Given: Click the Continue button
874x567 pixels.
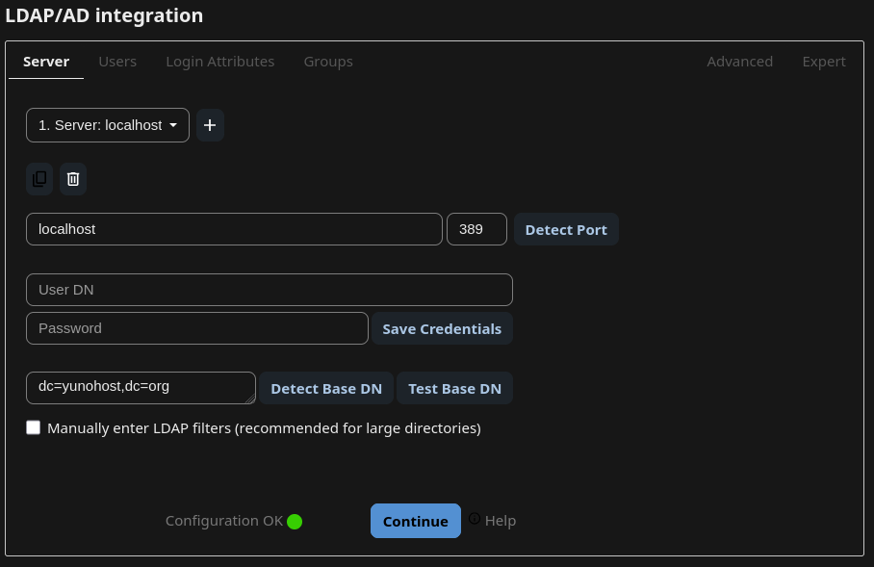Looking at the screenshot, I should click(416, 521).
